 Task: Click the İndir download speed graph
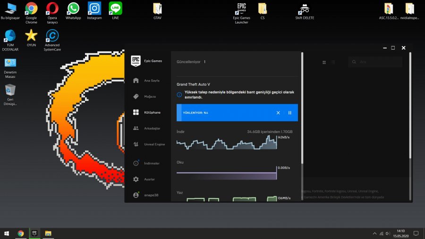227,142
